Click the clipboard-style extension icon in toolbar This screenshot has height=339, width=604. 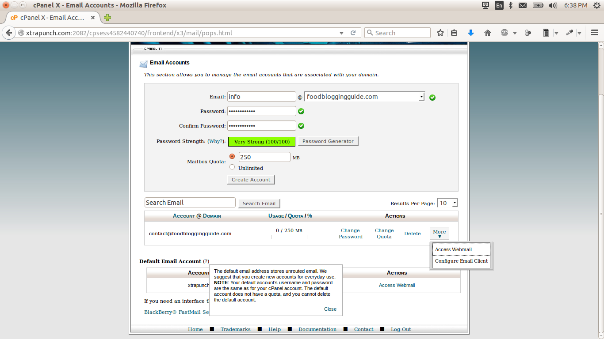546,33
